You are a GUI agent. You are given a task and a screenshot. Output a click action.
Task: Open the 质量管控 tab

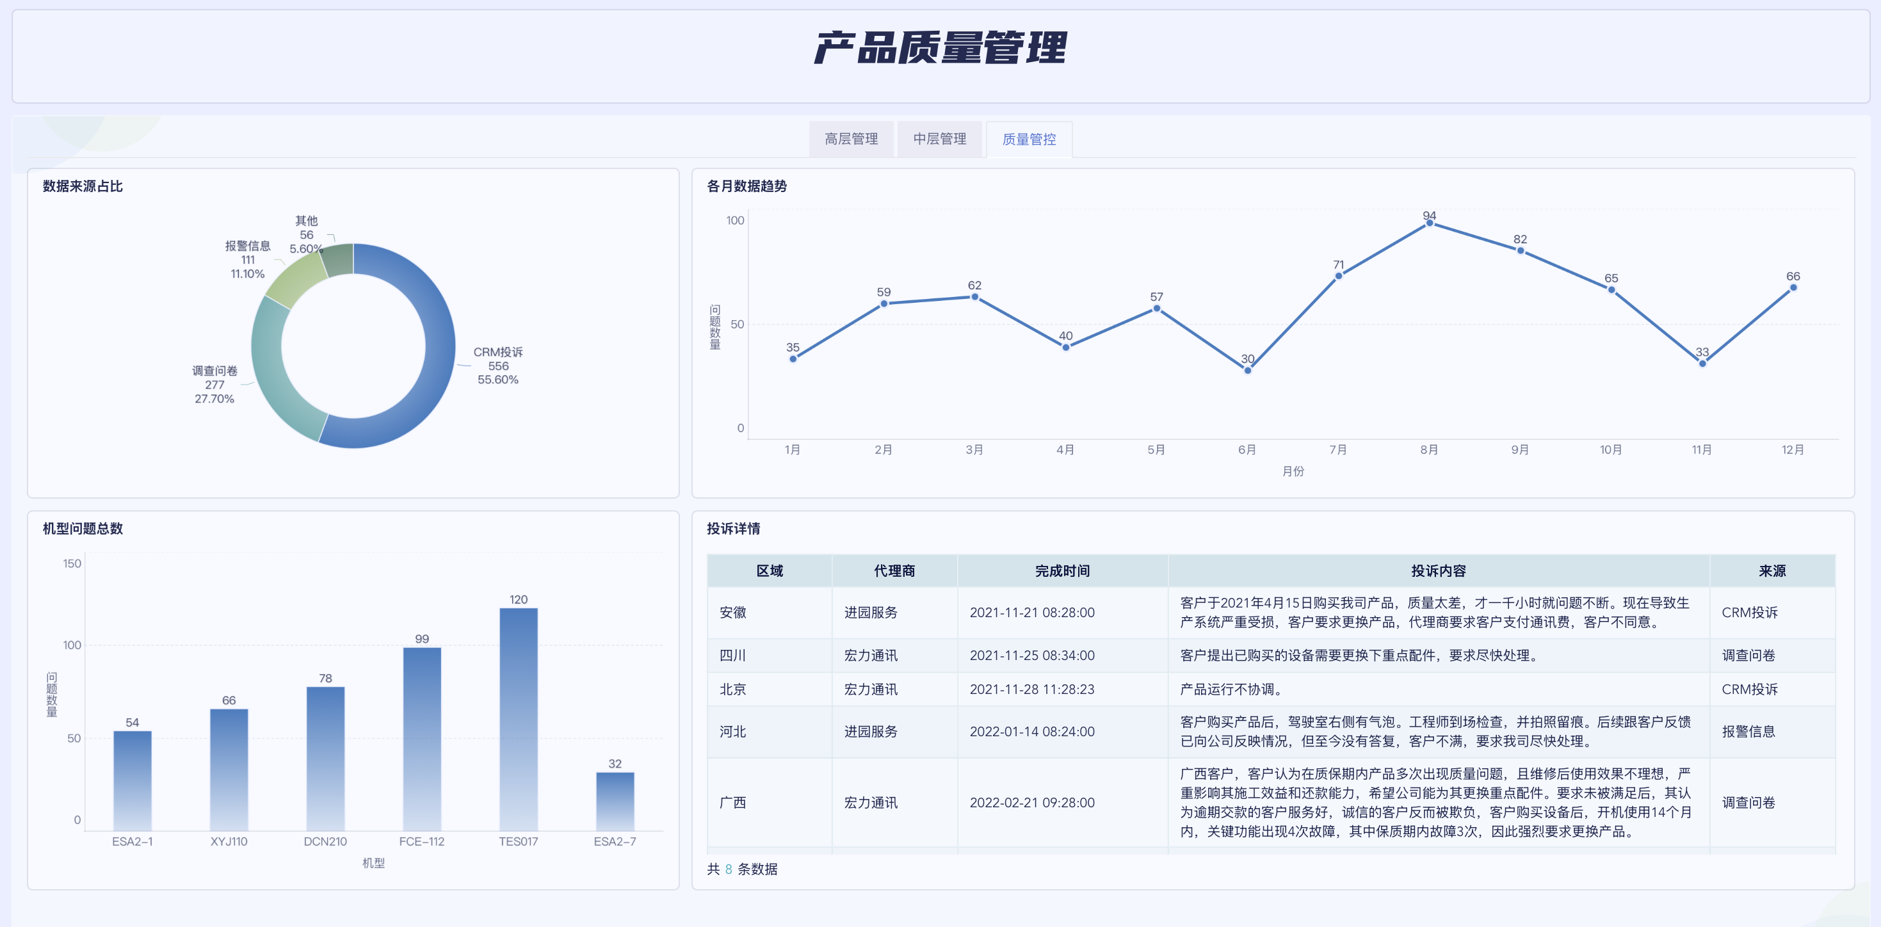tap(1029, 139)
